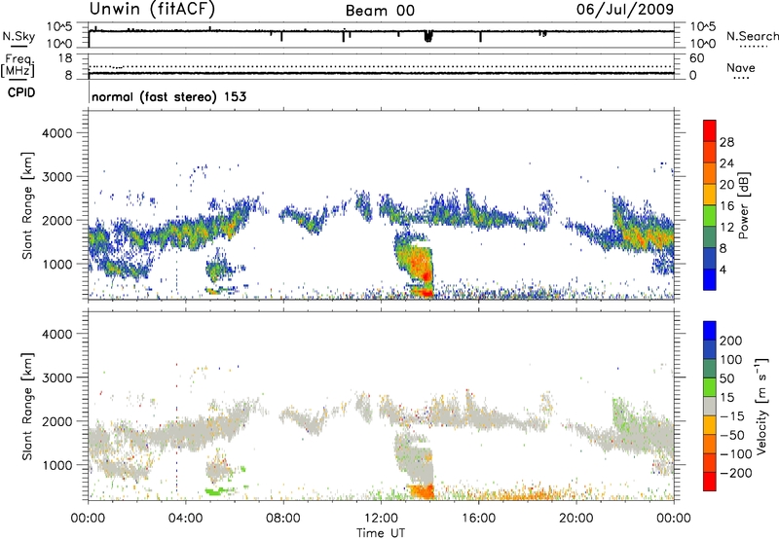This screenshot has height=539, width=779.
Task: Click the 'Freq. [MHz]' axis label
Action: coord(19,65)
